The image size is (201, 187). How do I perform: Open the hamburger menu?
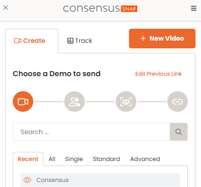click(194, 8)
